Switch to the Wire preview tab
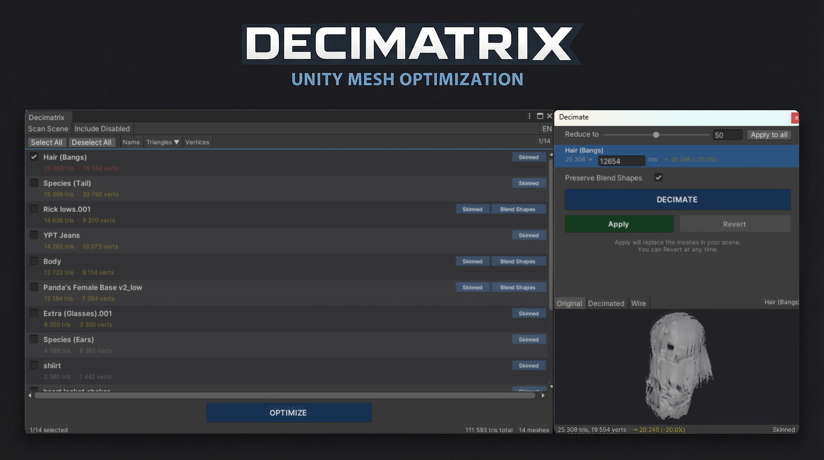 tap(639, 303)
